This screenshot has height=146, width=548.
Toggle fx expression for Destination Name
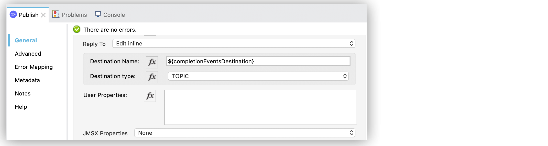click(152, 62)
